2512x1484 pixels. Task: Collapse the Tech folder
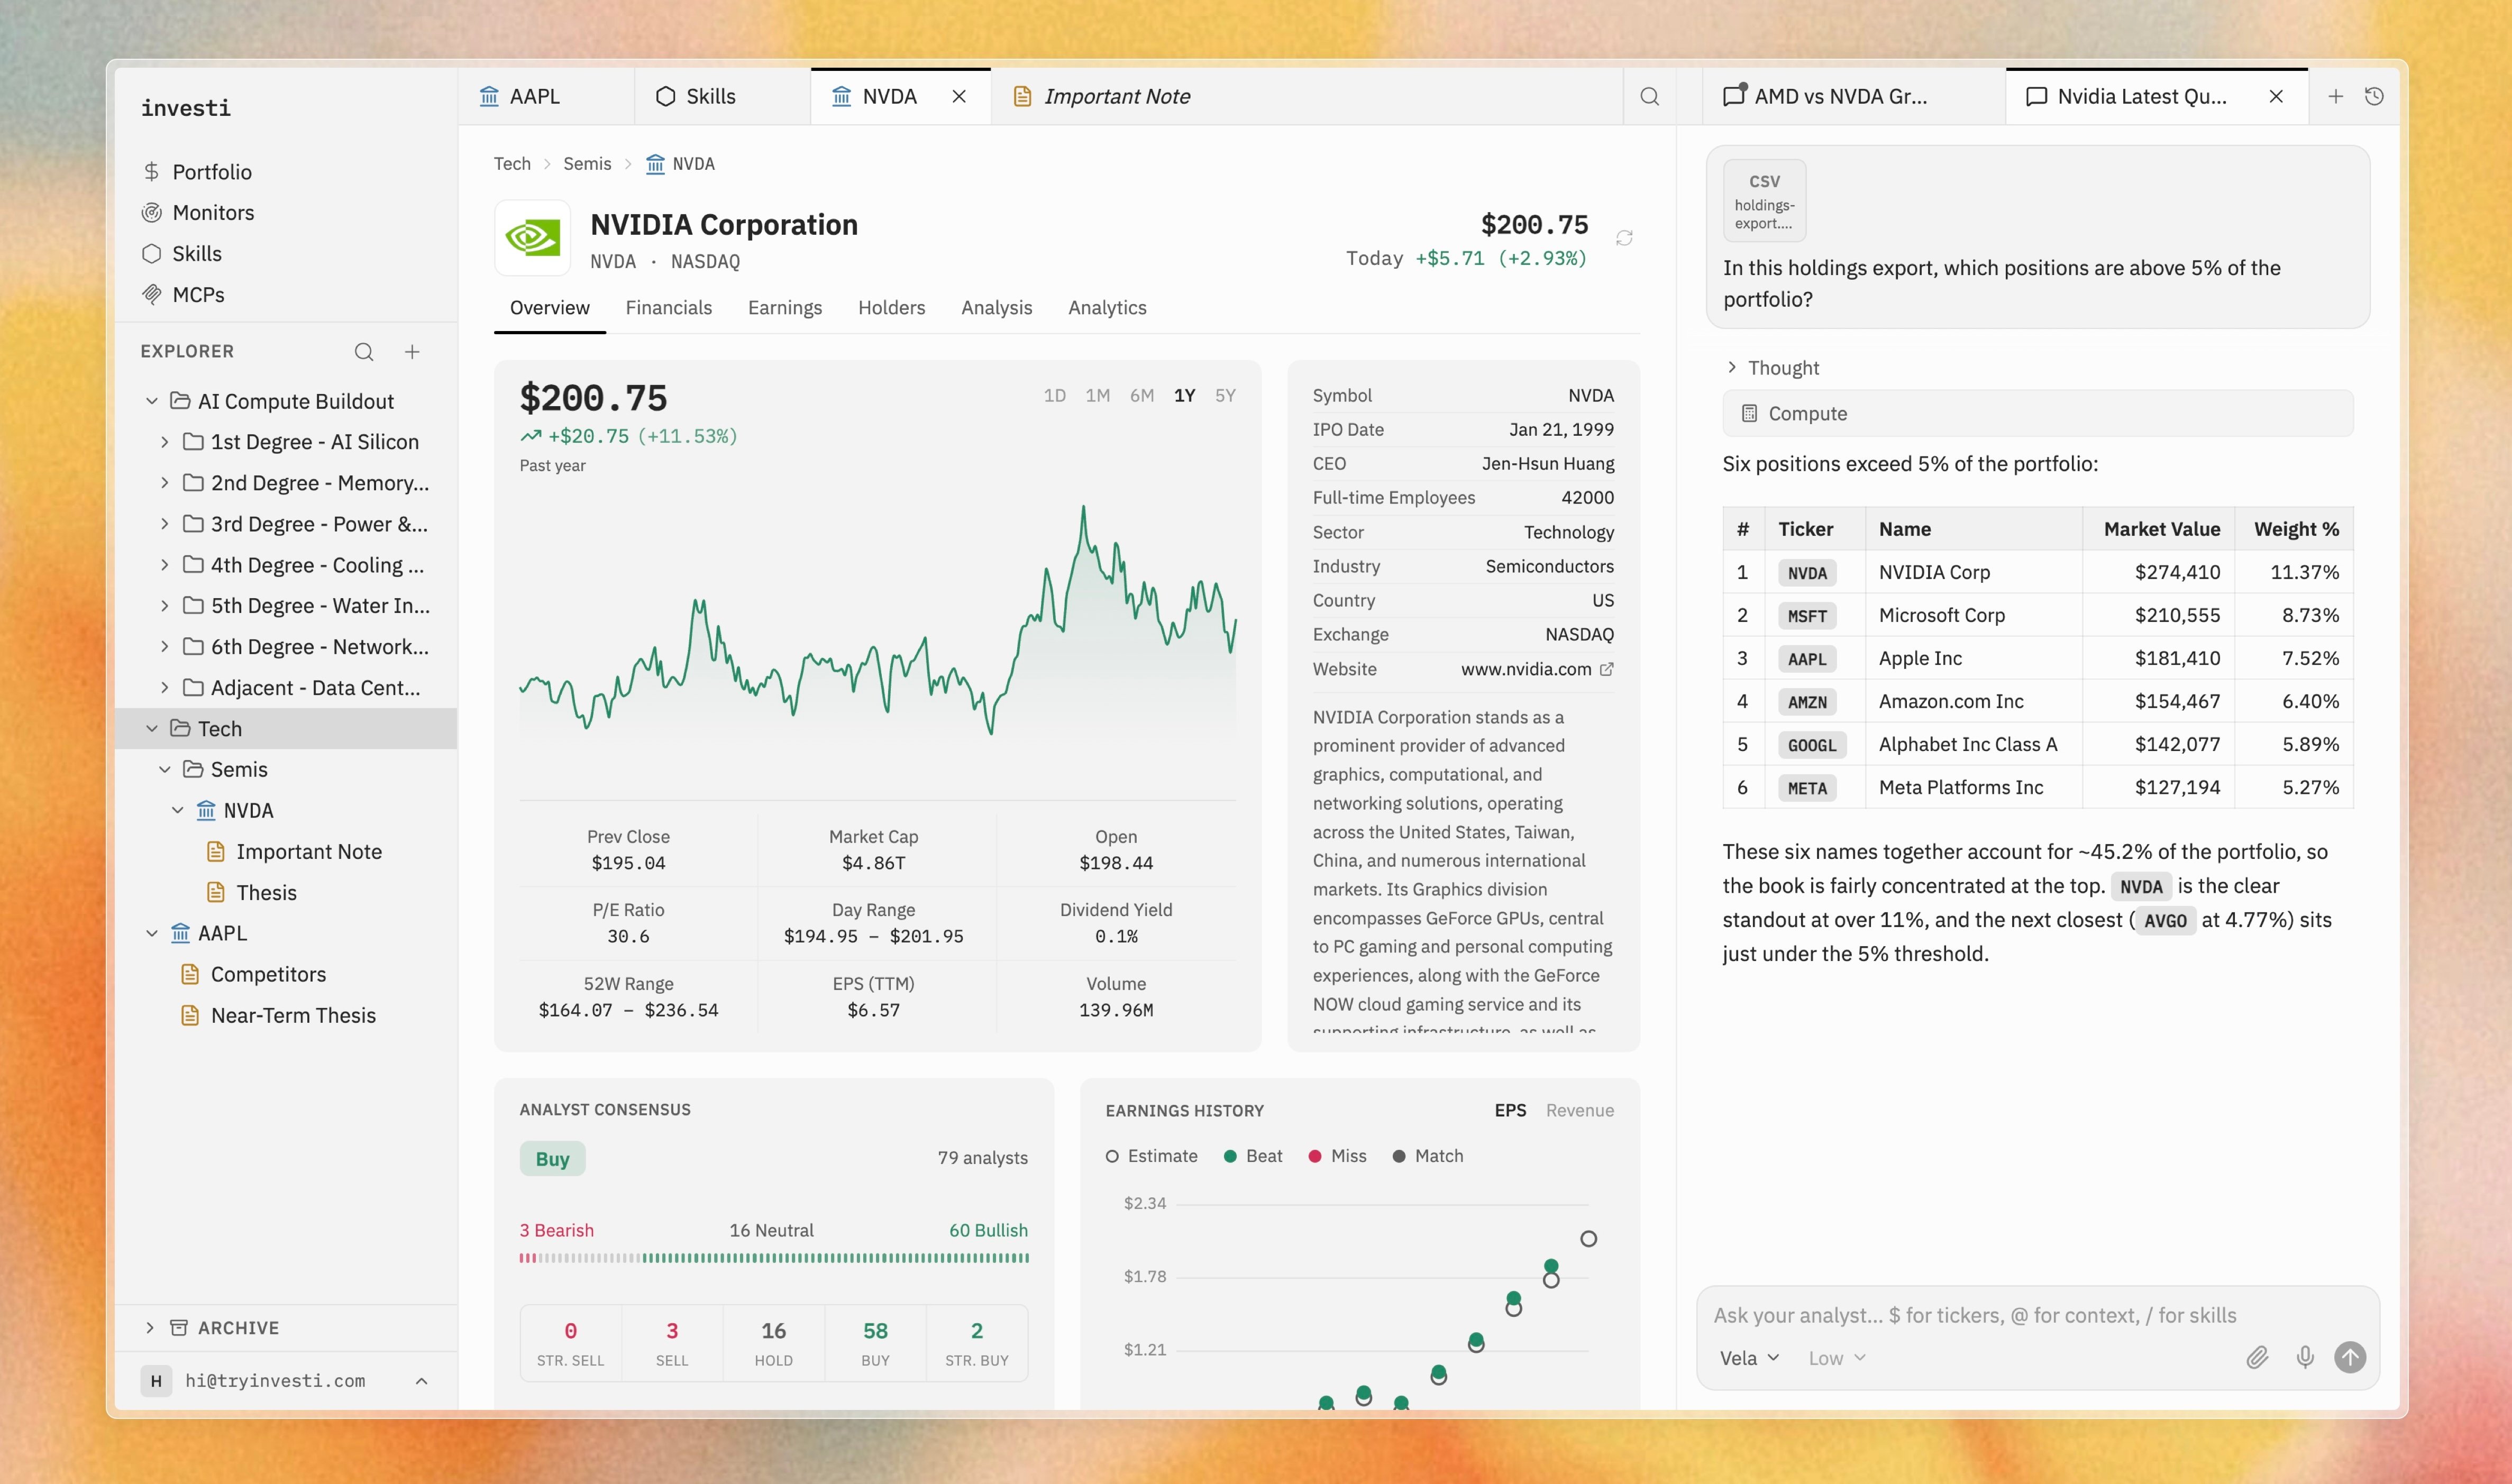point(152,729)
